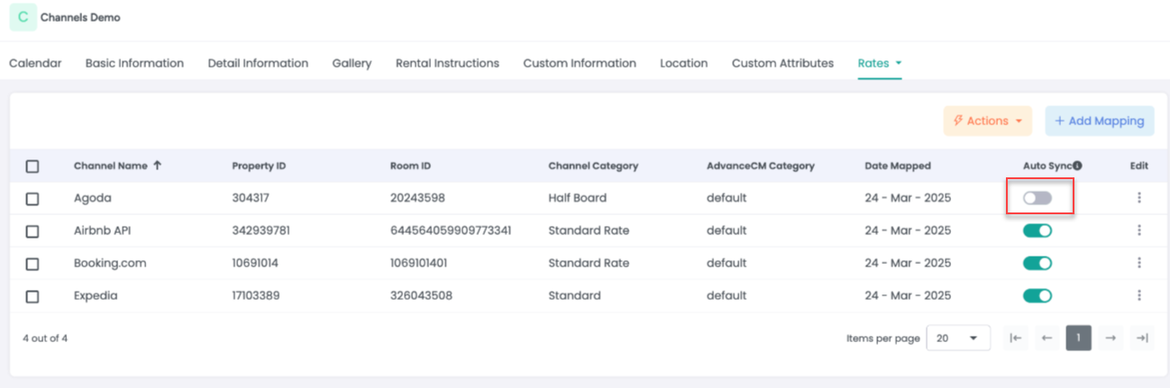Select all rows with header checkbox
This screenshot has height=388, width=1170.
(x=32, y=167)
